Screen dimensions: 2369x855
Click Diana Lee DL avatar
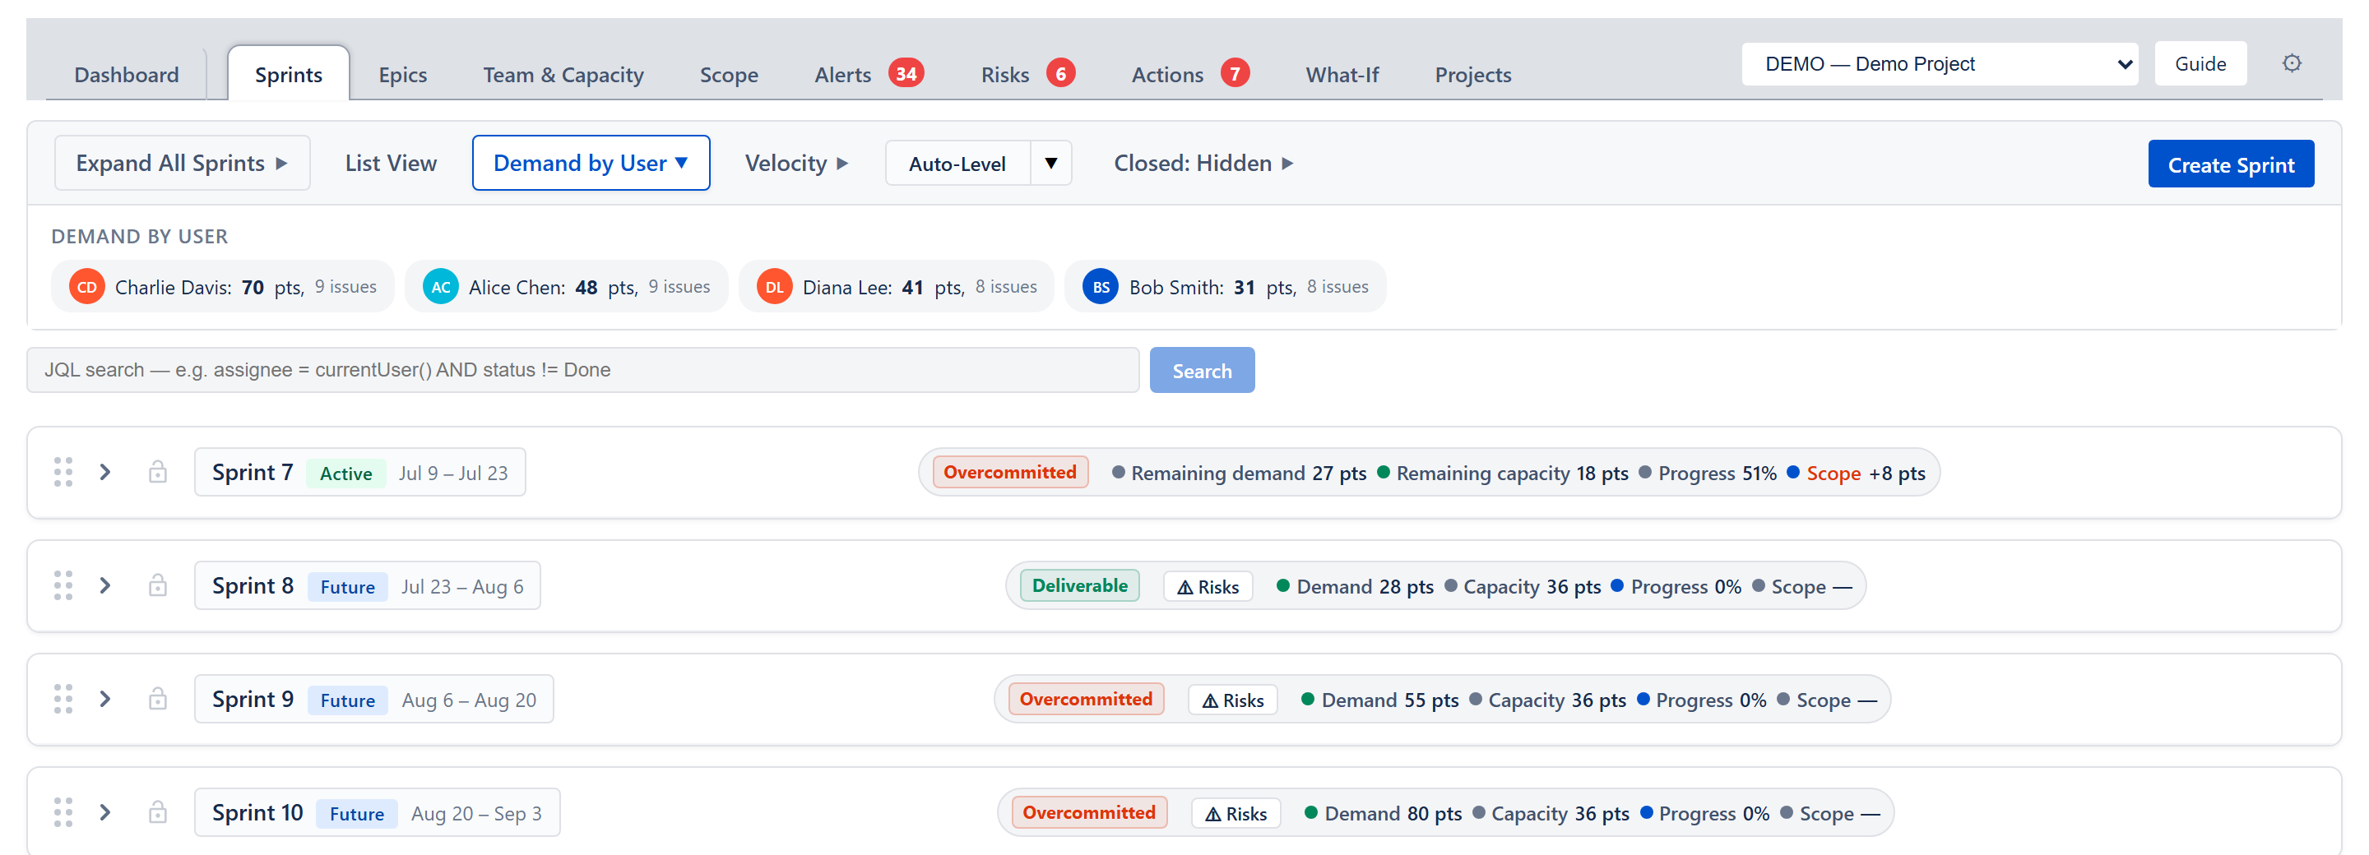click(774, 287)
